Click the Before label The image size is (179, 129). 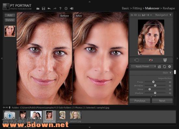[x=64, y=16]
